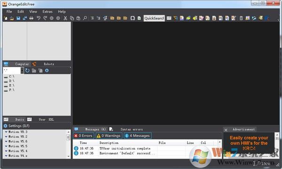
Task: Select drive D:\ in the file tree
Action: coord(12,81)
